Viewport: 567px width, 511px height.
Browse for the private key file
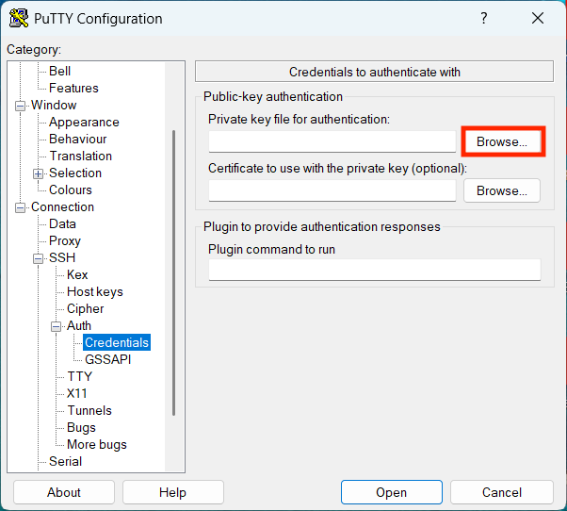502,141
